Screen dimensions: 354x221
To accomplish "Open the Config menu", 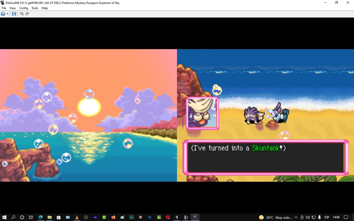I will tap(24, 8).
